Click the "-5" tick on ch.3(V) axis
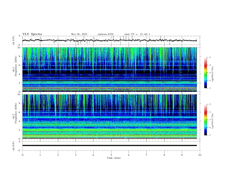 (x=19, y=150)
